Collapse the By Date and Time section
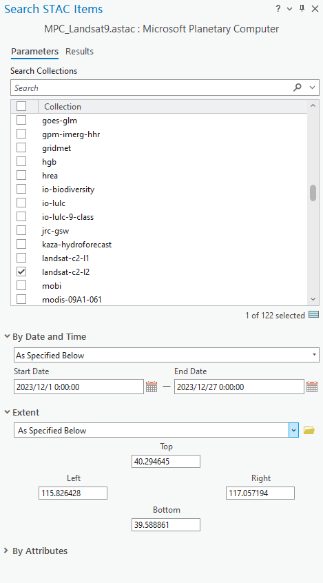This screenshot has height=583, width=323. pyautogui.click(x=7, y=336)
